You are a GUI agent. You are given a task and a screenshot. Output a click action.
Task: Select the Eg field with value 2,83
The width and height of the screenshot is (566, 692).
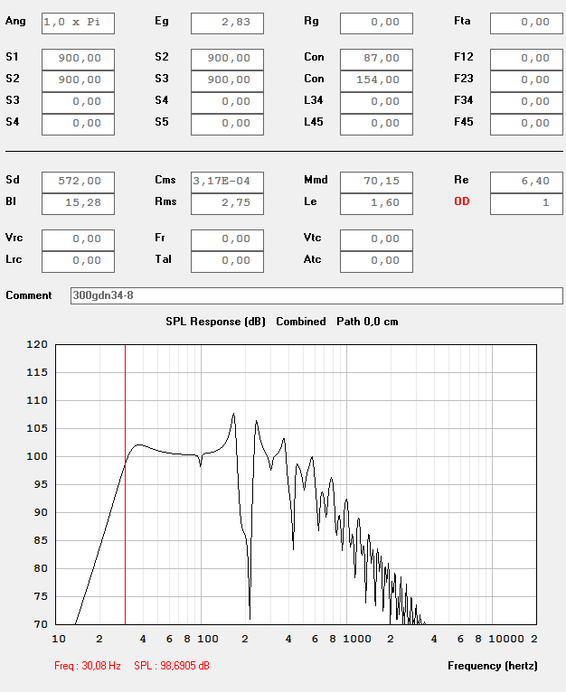[227, 23]
